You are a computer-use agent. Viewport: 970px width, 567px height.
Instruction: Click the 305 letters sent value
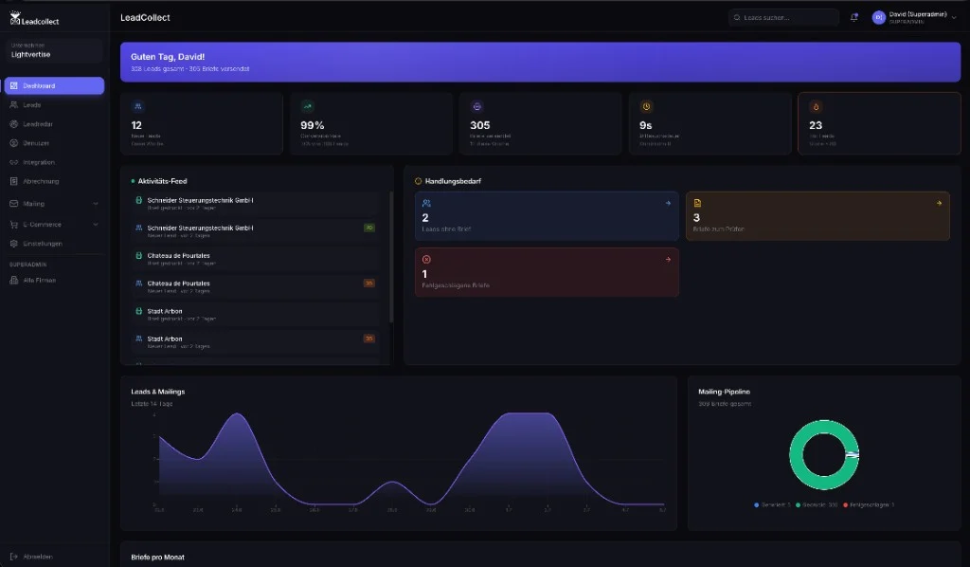(480, 125)
